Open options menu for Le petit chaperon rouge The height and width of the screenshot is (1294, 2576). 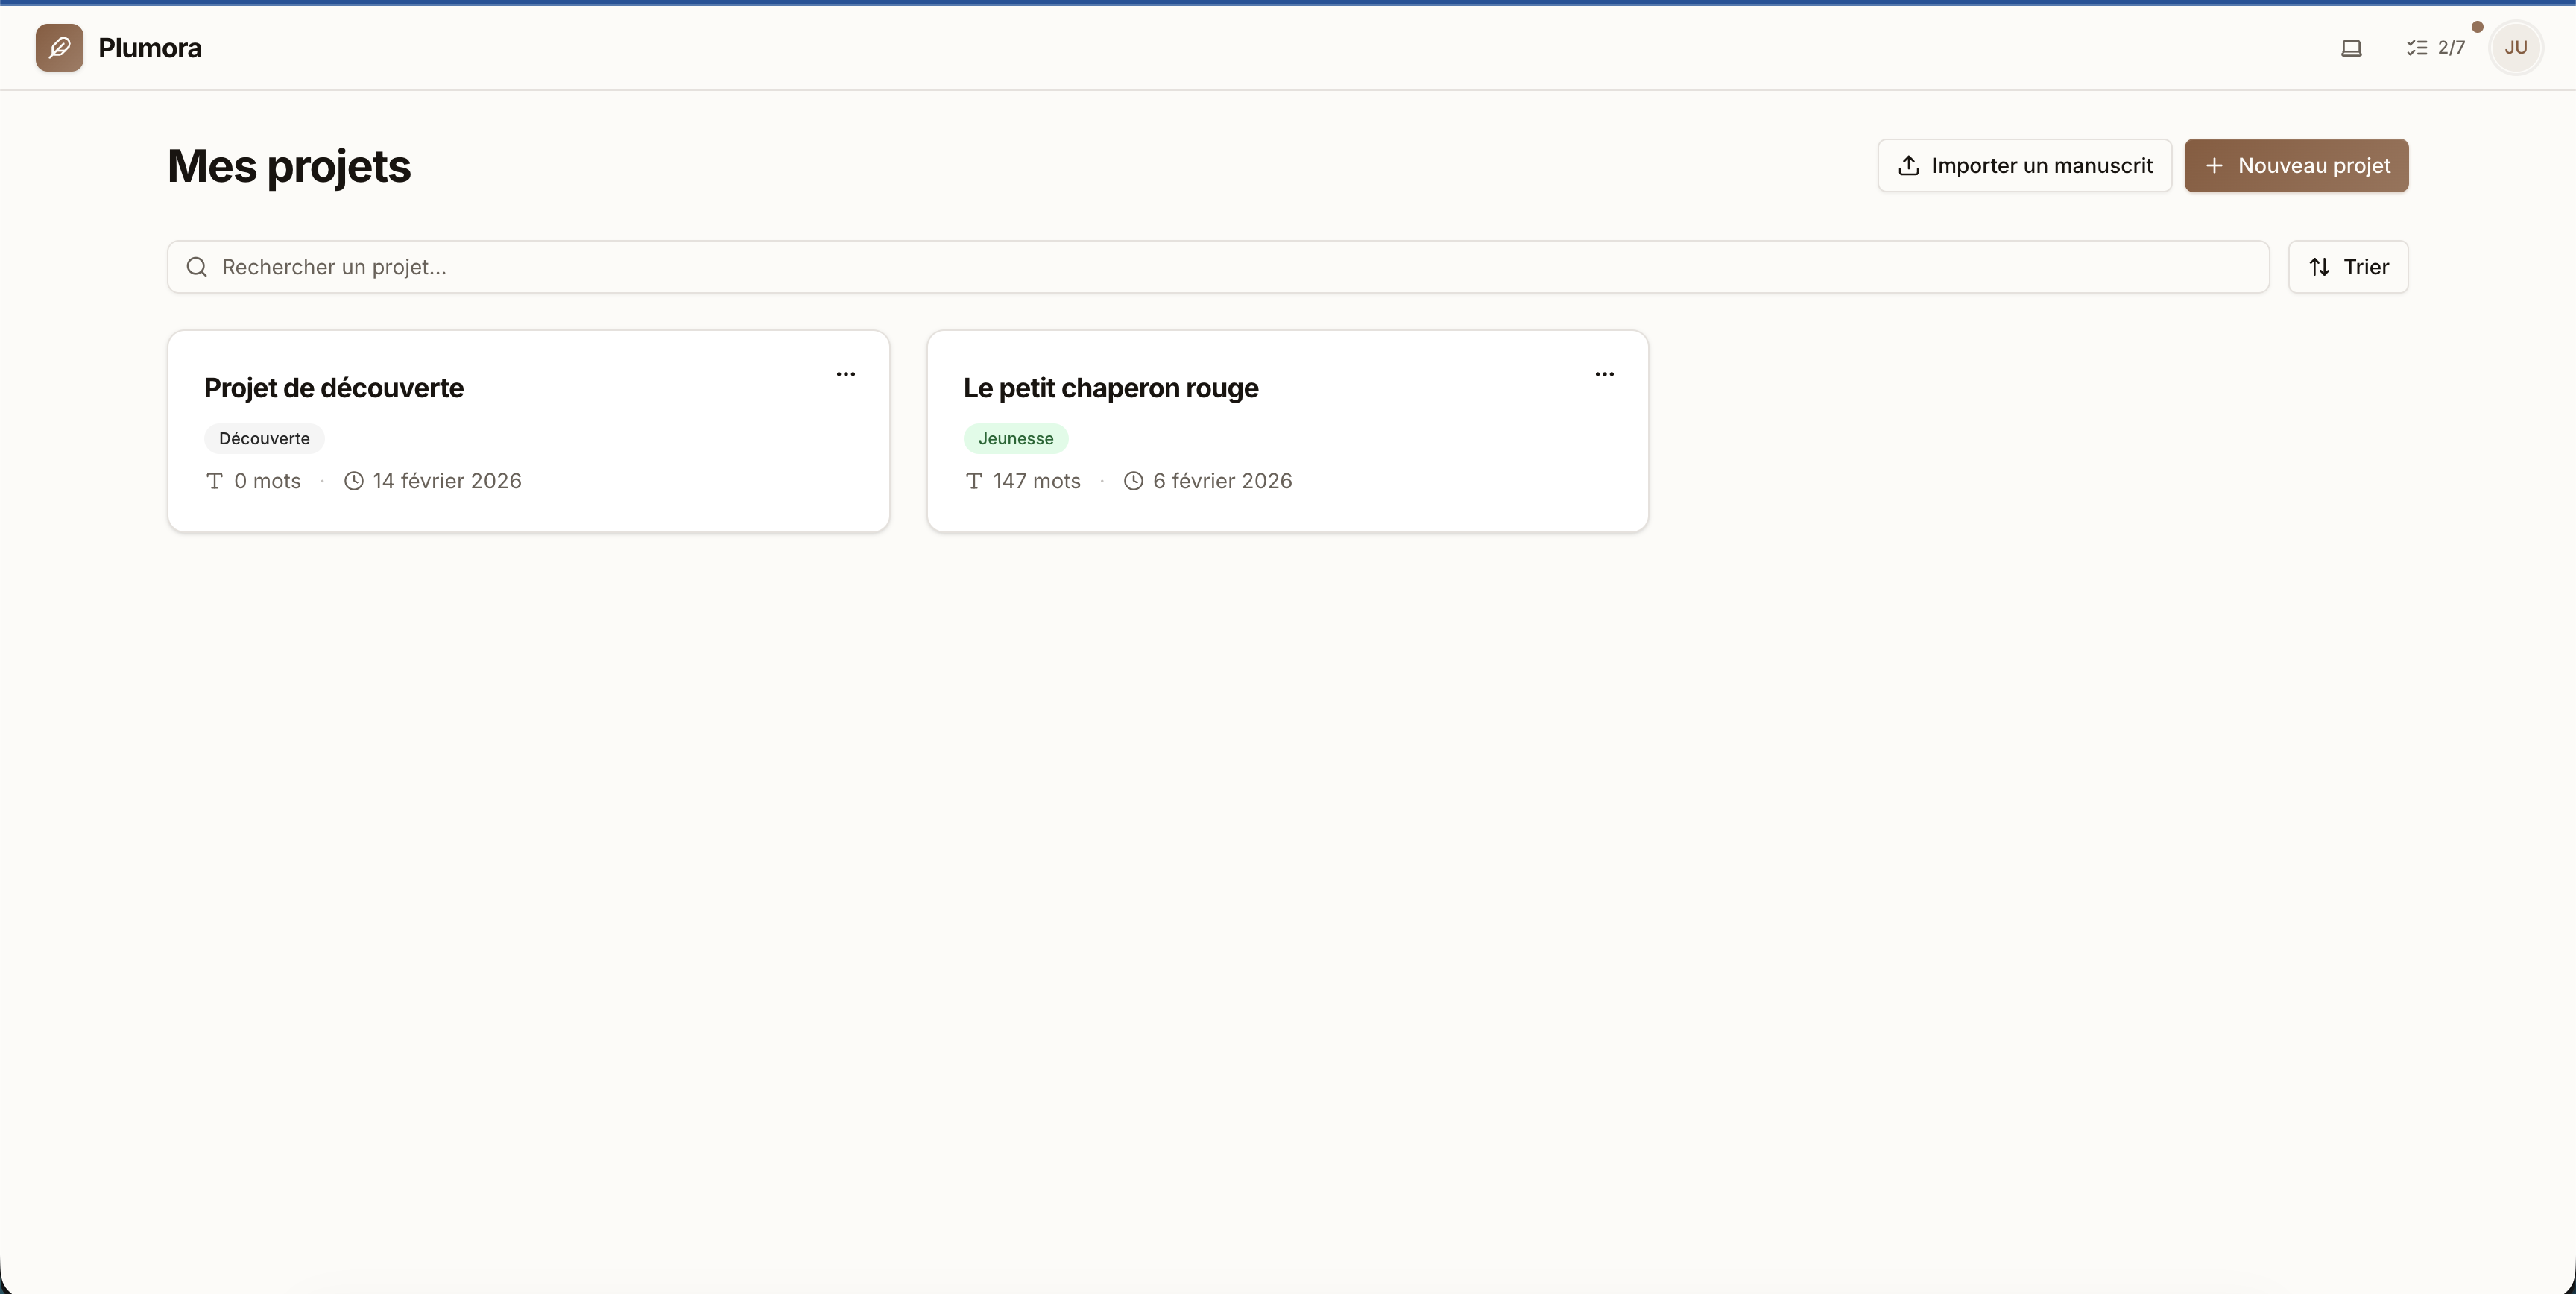(1604, 374)
